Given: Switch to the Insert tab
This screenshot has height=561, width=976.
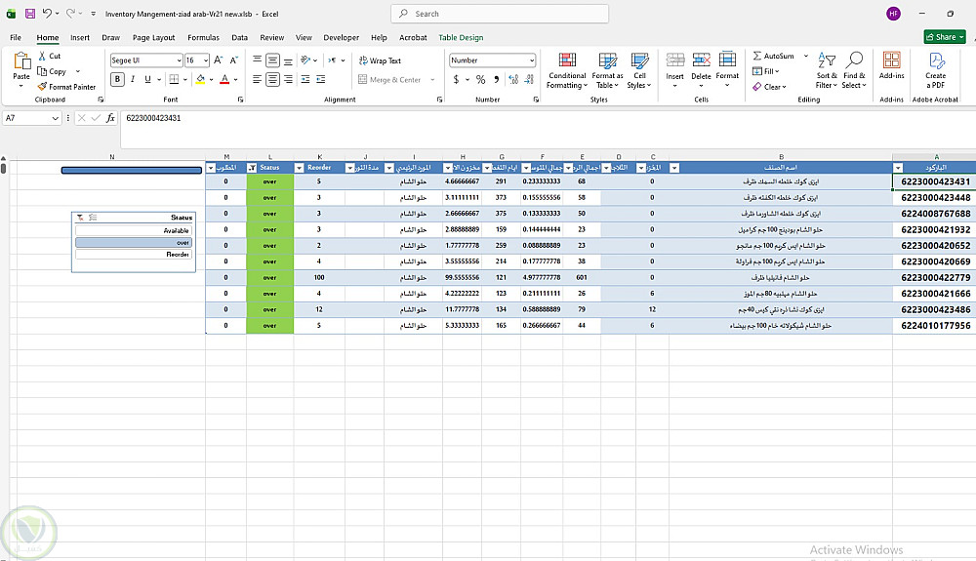Looking at the screenshot, I should tap(80, 37).
